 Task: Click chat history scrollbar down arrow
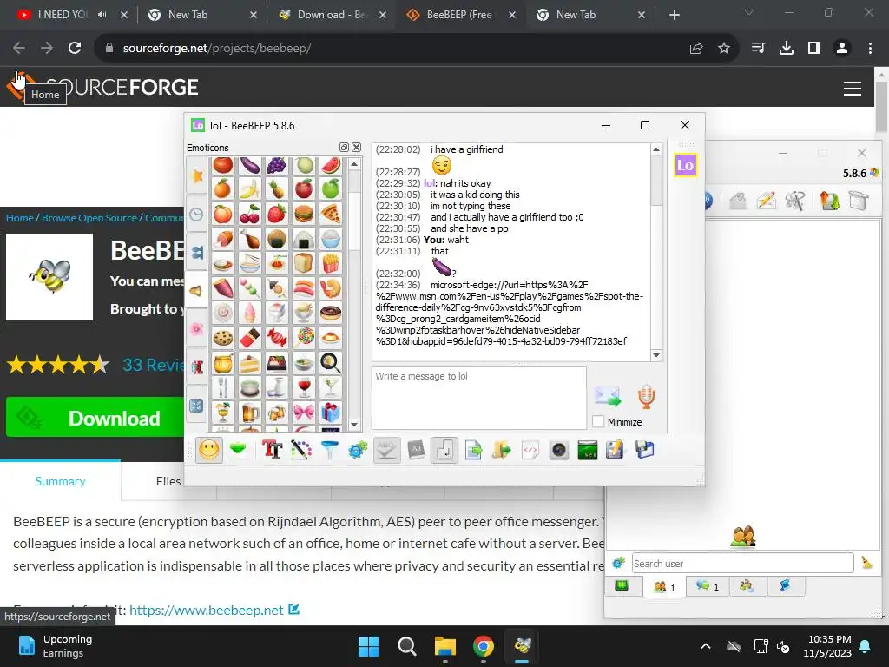tap(656, 355)
